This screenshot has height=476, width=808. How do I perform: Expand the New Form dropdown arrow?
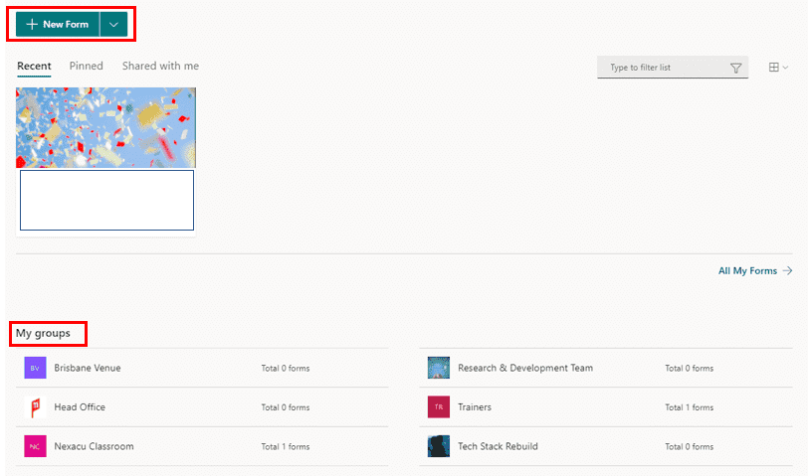(113, 24)
